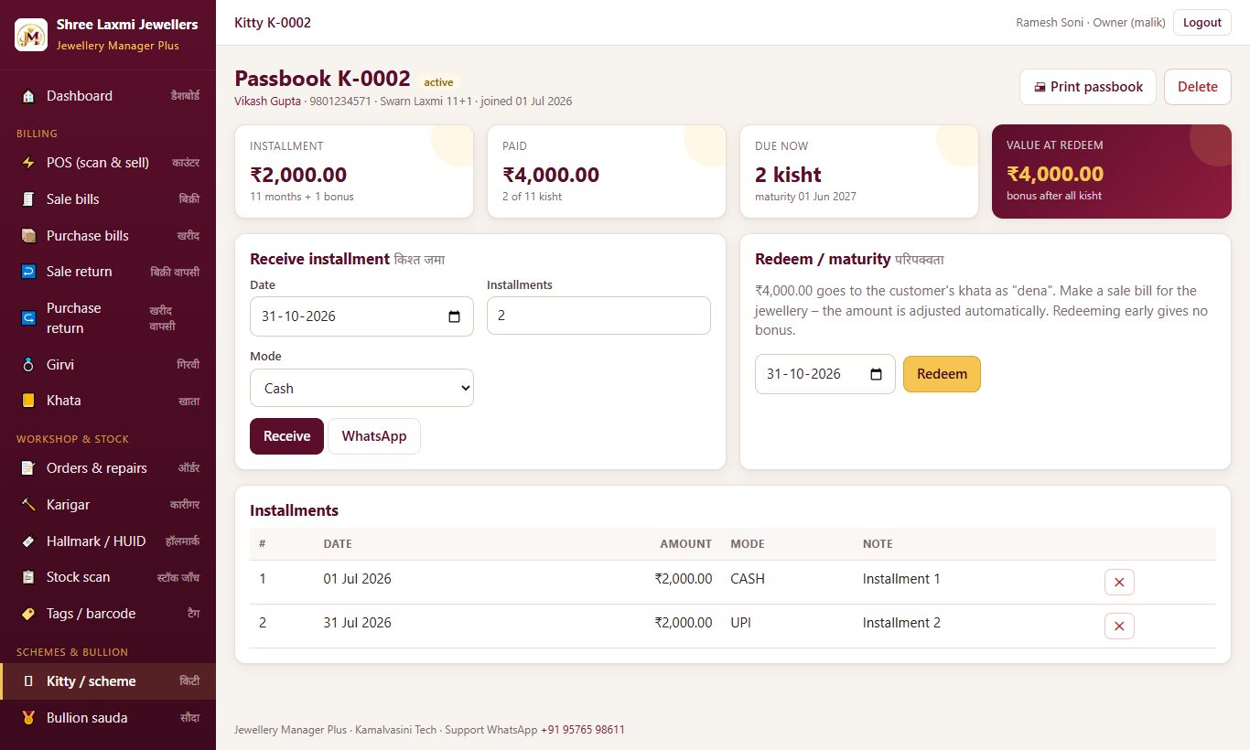Click the yellow Redeem button

coord(942,374)
